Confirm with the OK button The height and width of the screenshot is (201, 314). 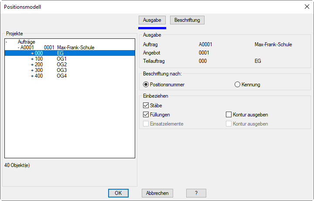(118, 193)
